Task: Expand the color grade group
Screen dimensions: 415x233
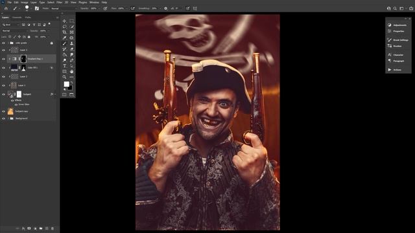Action: point(8,43)
